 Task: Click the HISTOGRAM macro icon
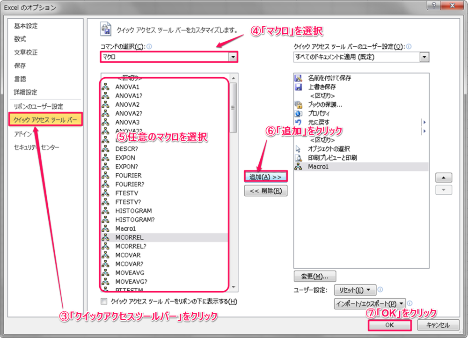tap(105, 211)
